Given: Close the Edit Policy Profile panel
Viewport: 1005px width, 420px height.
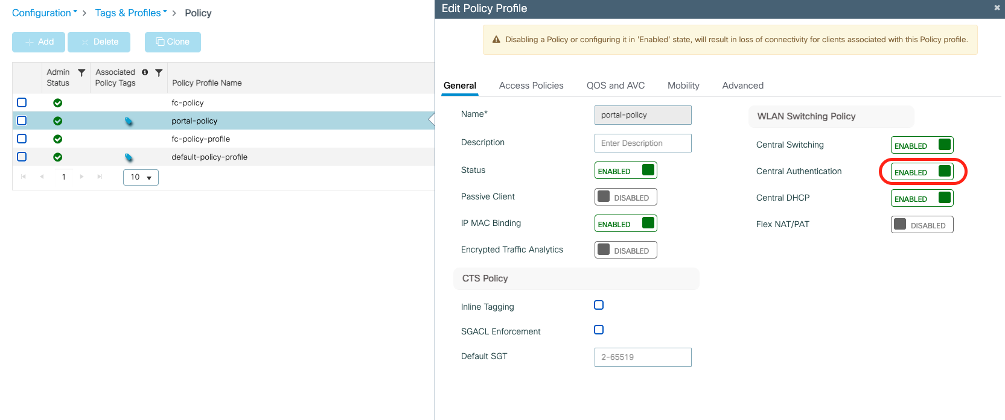Looking at the screenshot, I should pyautogui.click(x=997, y=8).
